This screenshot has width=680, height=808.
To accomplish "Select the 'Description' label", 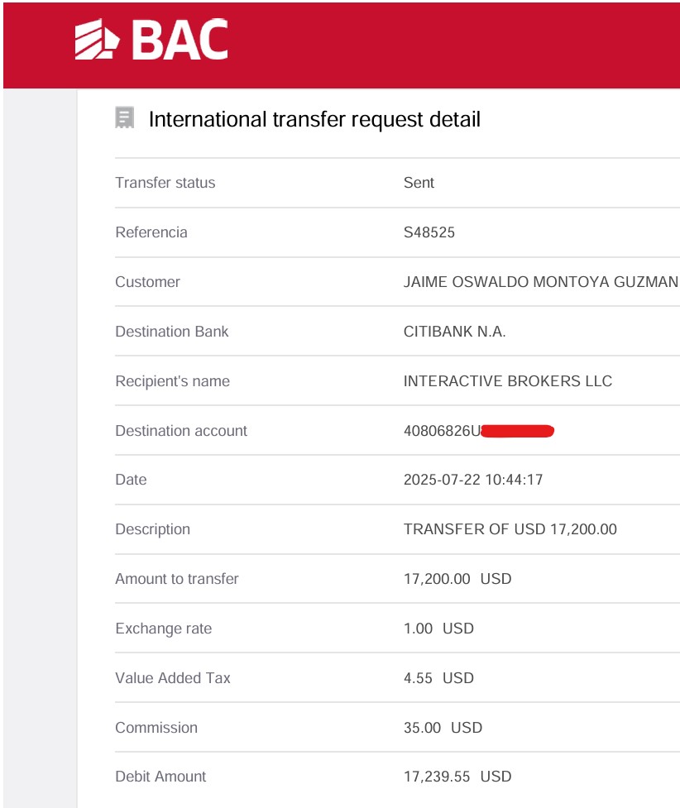I will coord(152,529).
